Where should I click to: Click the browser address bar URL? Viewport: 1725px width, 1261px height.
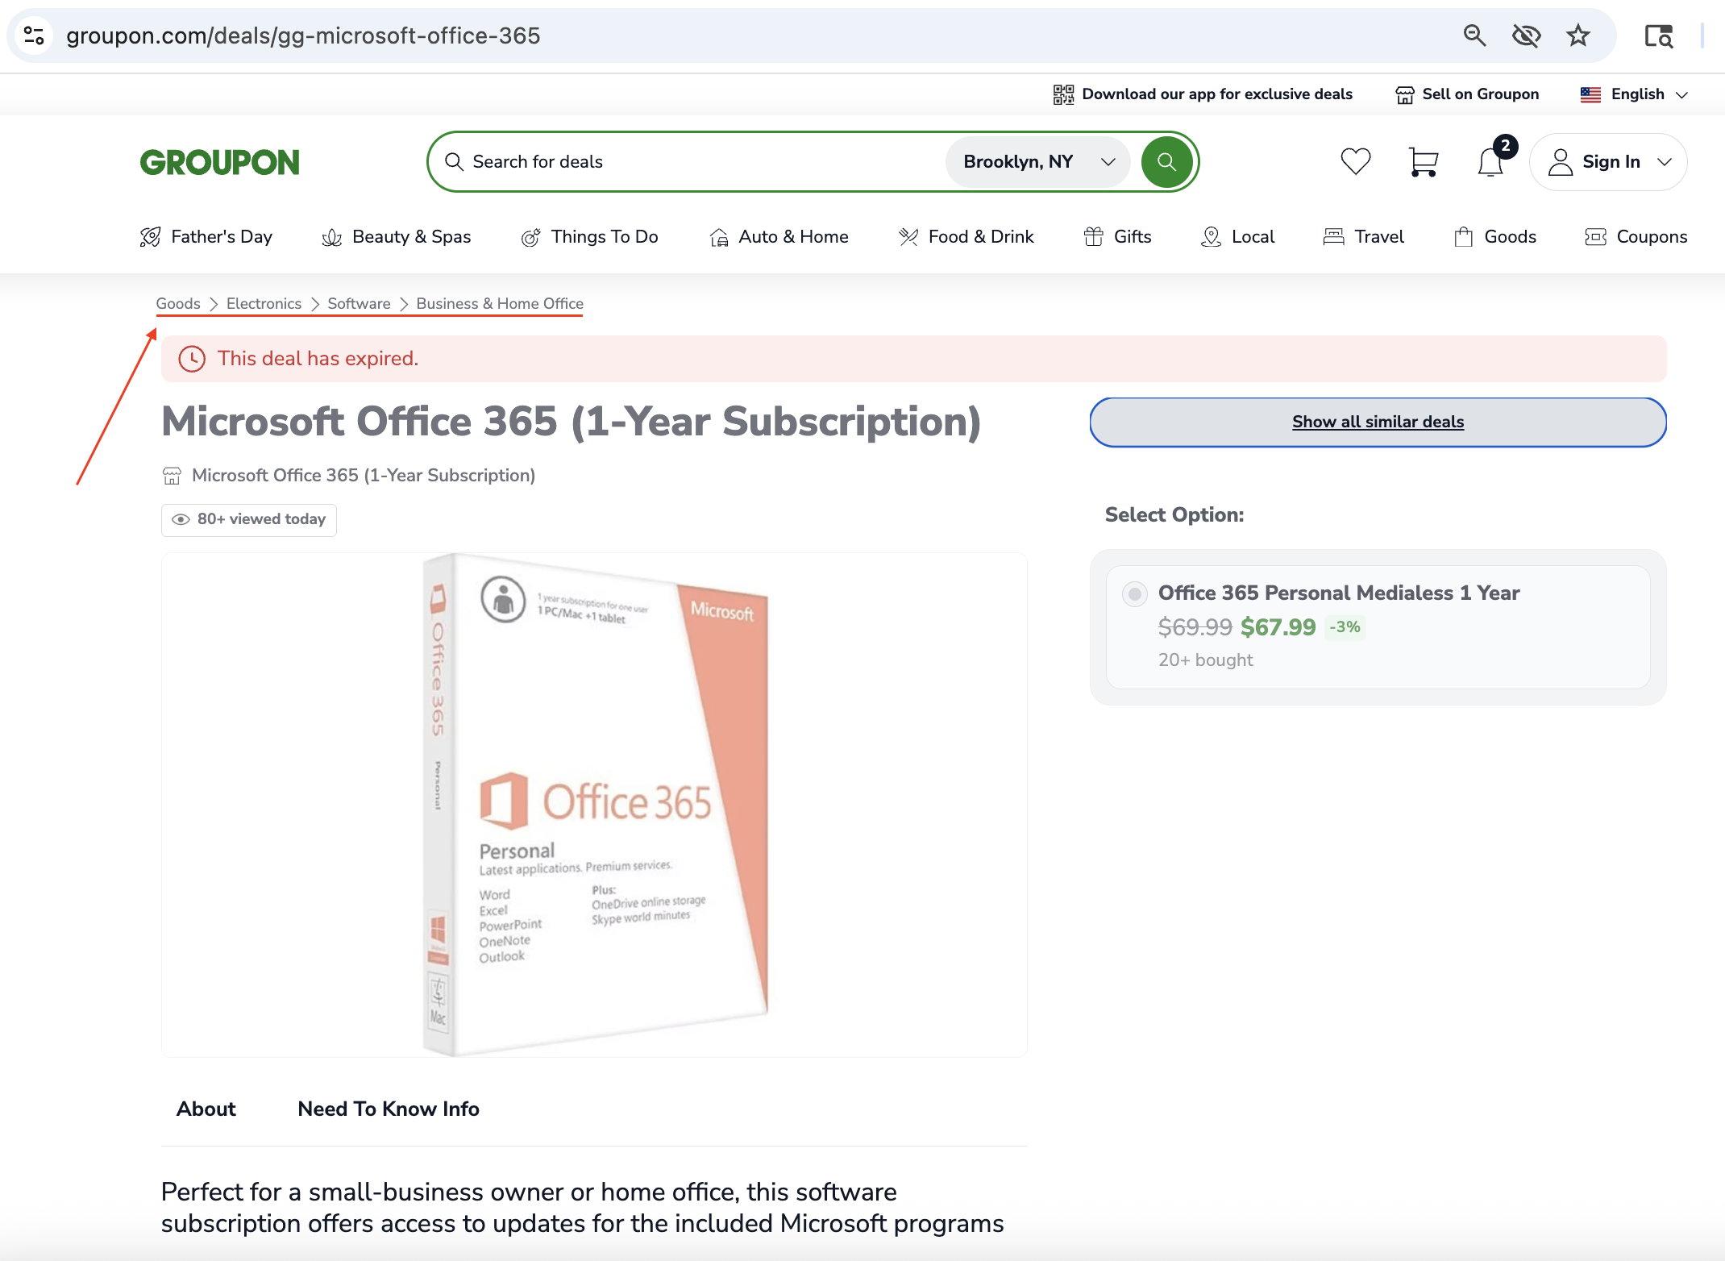(303, 35)
